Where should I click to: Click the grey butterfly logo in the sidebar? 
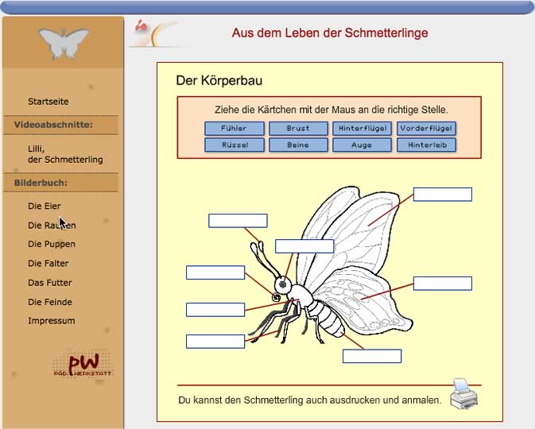[64, 44]
